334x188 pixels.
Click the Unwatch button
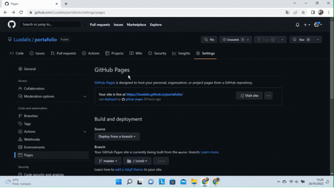(x=232, y=40)
